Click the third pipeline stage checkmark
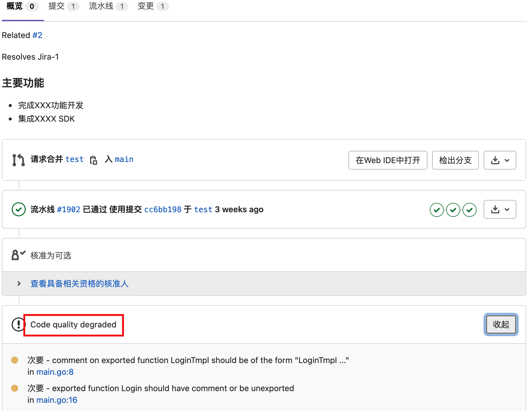Image resolution: width=528 pixels, height=411 pixels. (469, 210)
